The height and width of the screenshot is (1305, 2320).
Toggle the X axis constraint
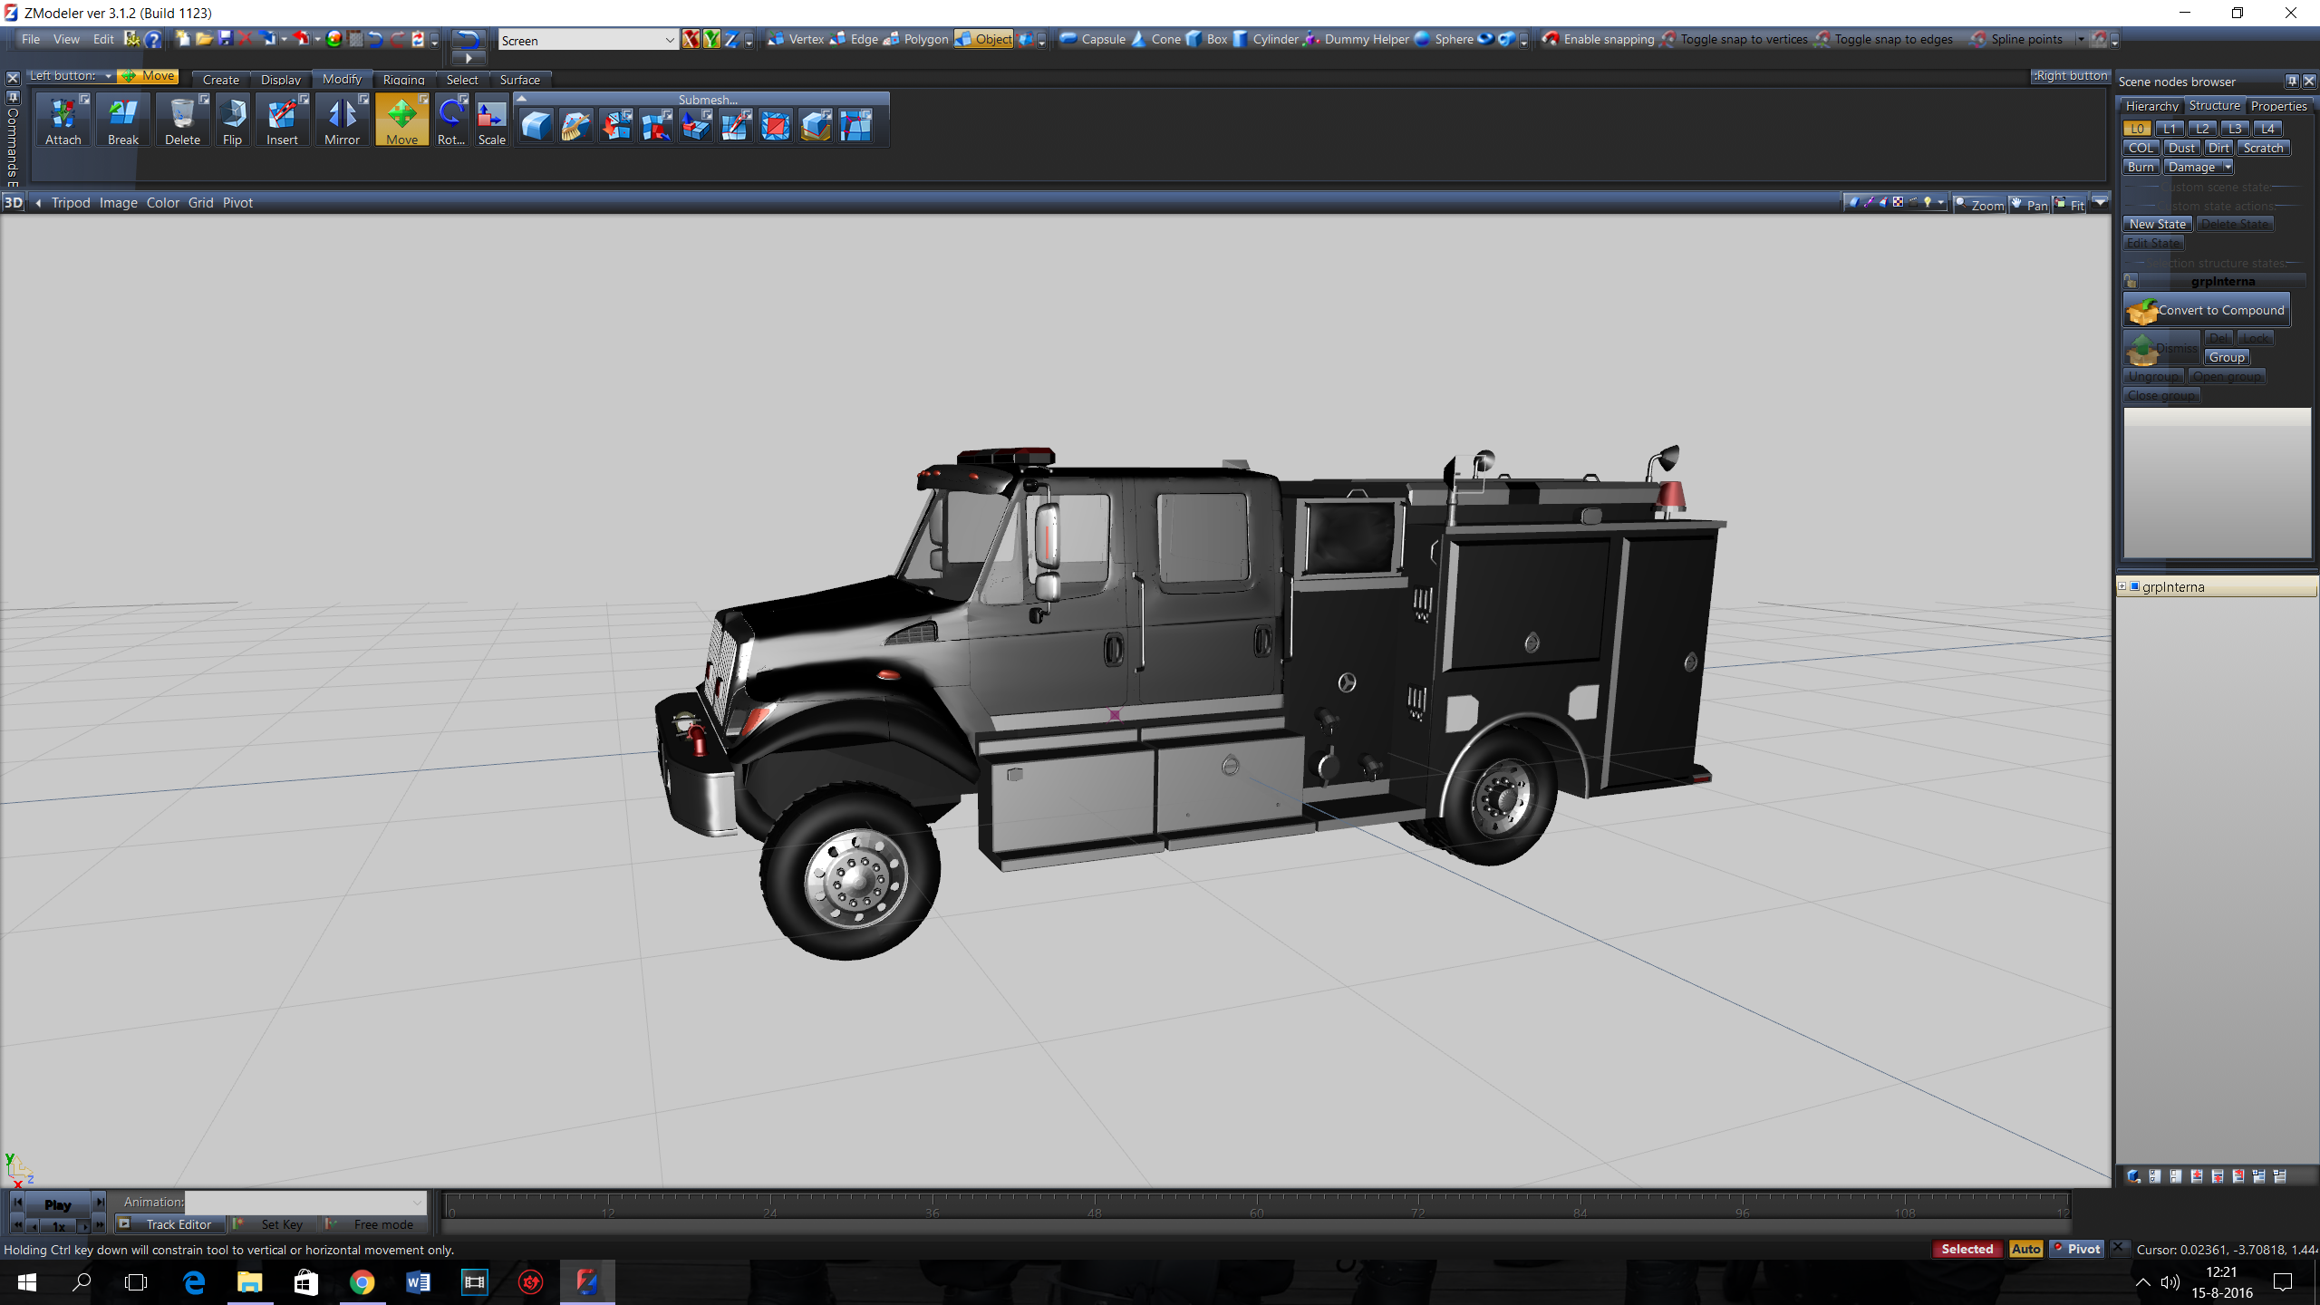click(x=691, y=39)
